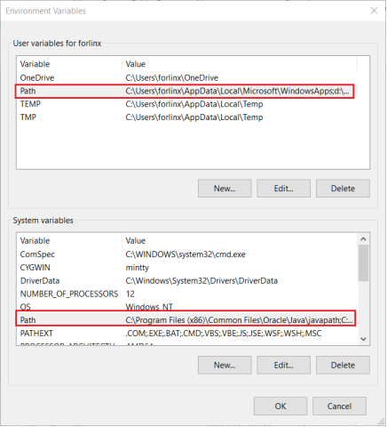The image size is (387, 427).
Task: Click New under user variables
Action: click(225, 189)
